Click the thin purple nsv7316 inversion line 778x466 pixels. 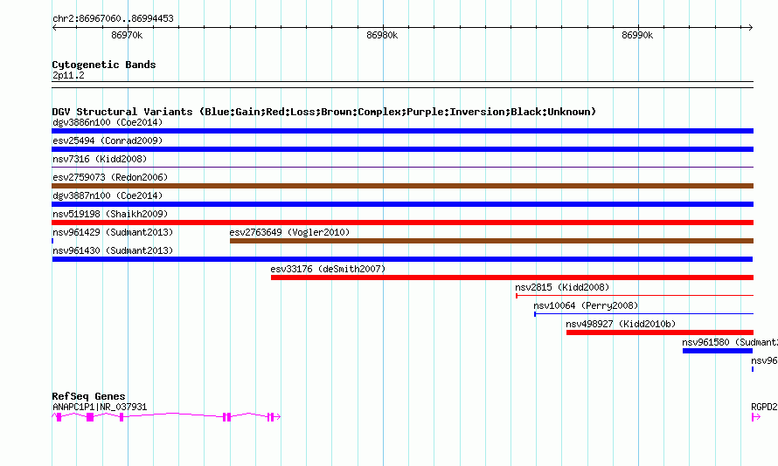point(402,168)
